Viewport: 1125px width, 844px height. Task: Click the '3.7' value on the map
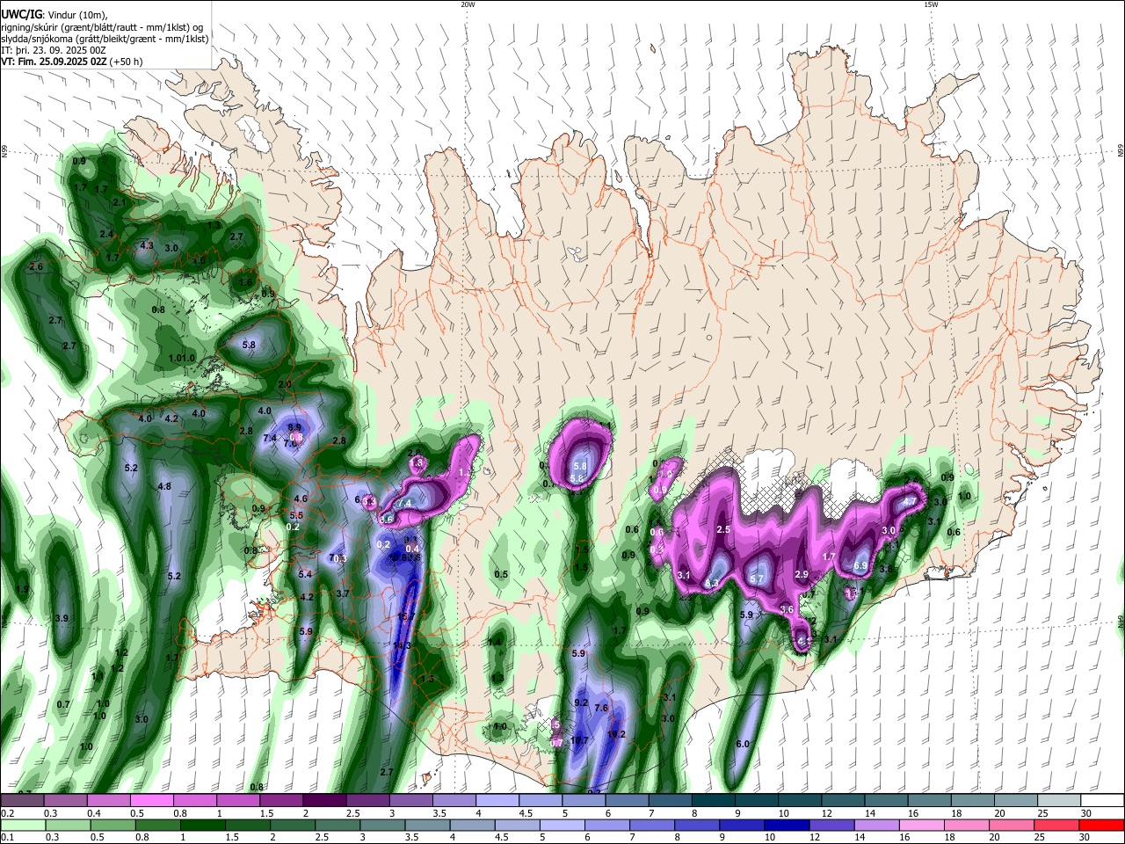tap(343, 593)
